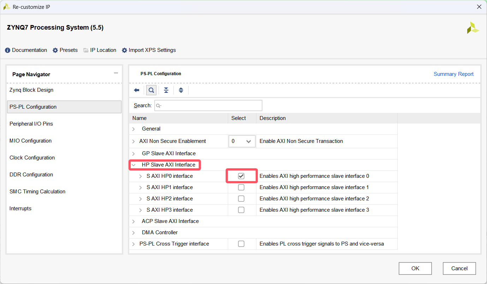Click the Import XPS Settings gear icon
Screen dimensions: 487x284
[x=124, y=50]
